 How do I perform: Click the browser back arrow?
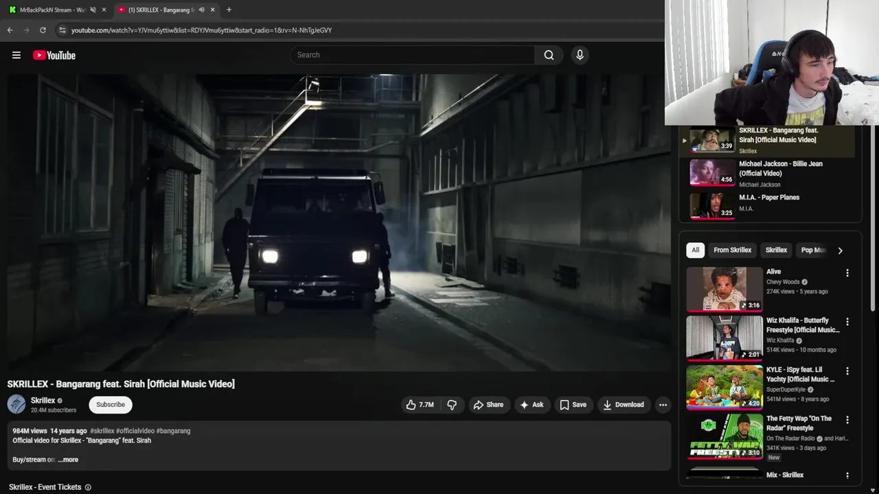tap(10, 30)
